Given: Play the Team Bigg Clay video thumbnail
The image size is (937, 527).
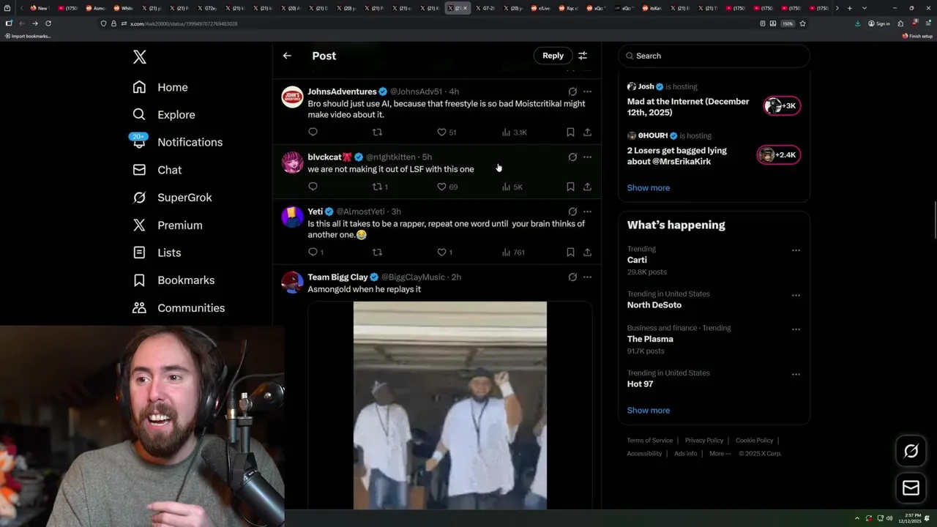Looking at the screenshot, I should point(449,405).
